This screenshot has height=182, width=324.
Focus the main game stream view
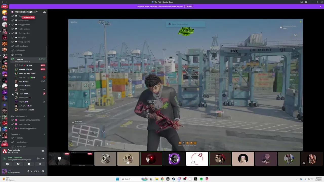(186, 85)
